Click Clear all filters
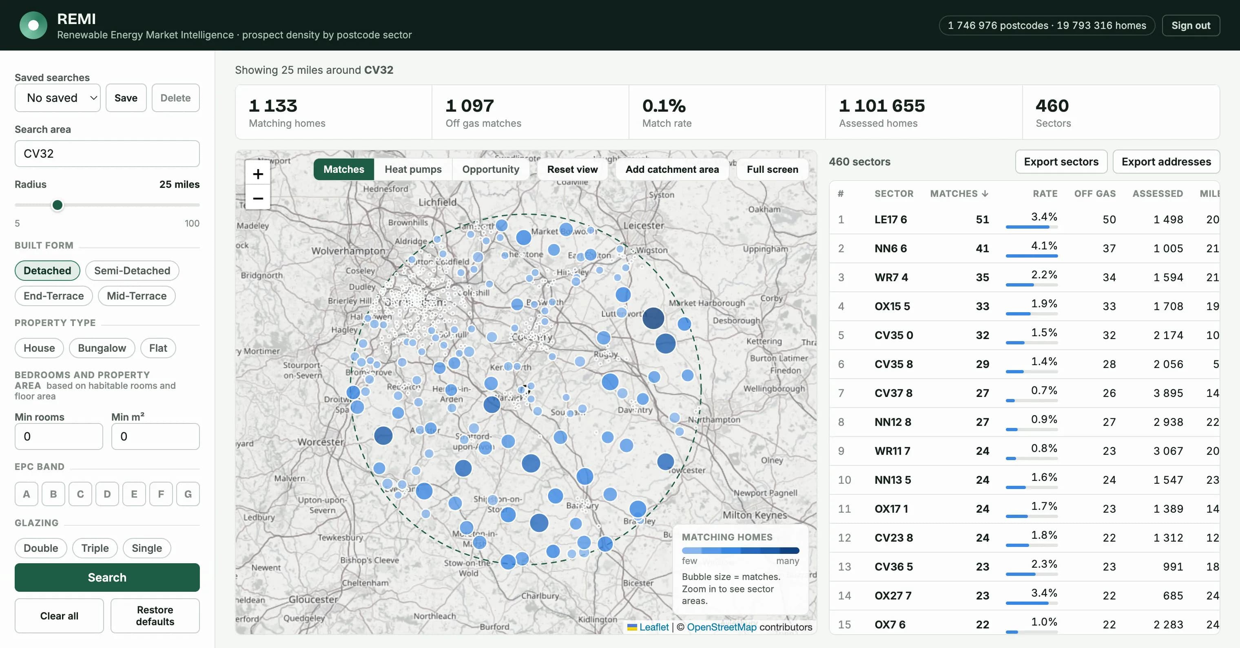This screenshot has width=1240, height=648. click(x=59, y=616)
